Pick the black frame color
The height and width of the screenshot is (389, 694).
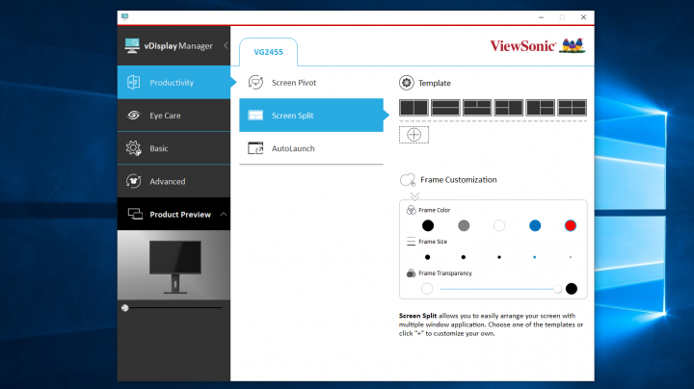coord(428,225)
